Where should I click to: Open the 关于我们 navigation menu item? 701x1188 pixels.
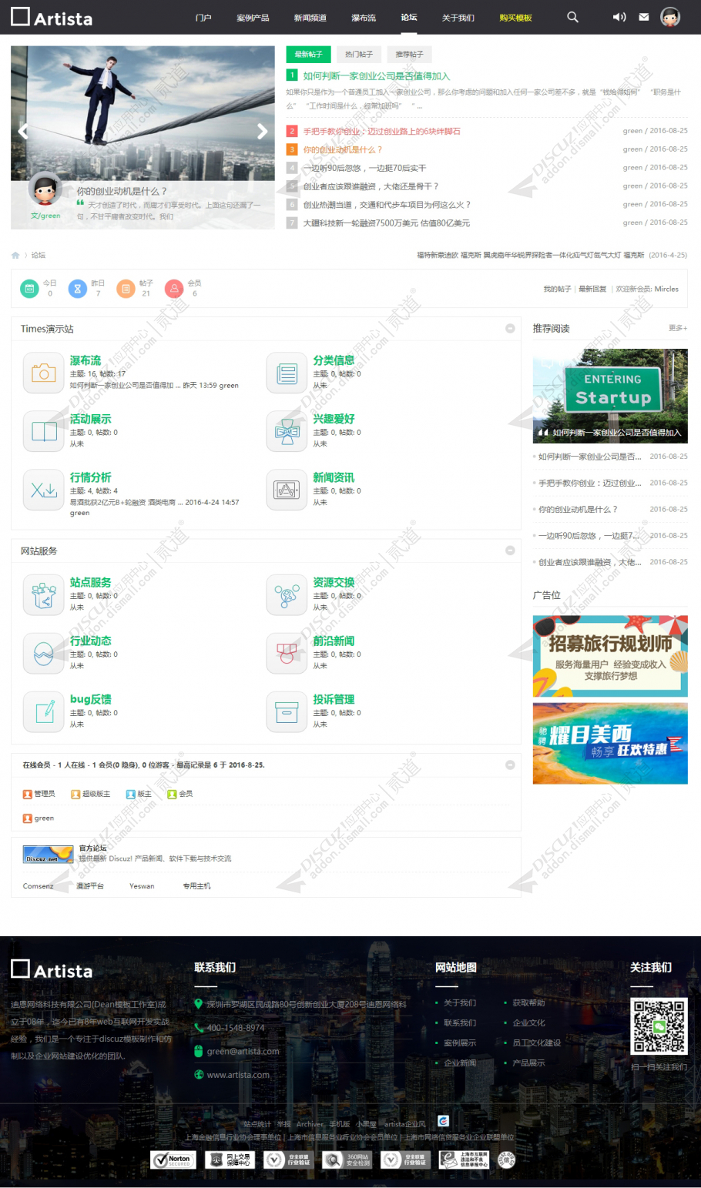pyautogui.click(x=458, y=18)
